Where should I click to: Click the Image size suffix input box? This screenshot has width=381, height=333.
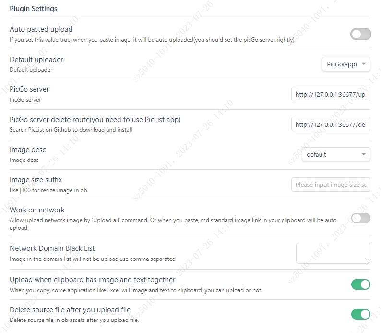pyautogui.click(x=331, y=185)
